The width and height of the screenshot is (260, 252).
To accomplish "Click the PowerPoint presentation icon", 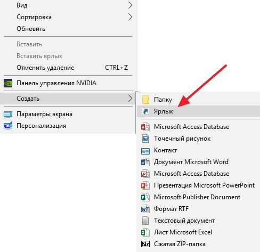I will 145,185.
